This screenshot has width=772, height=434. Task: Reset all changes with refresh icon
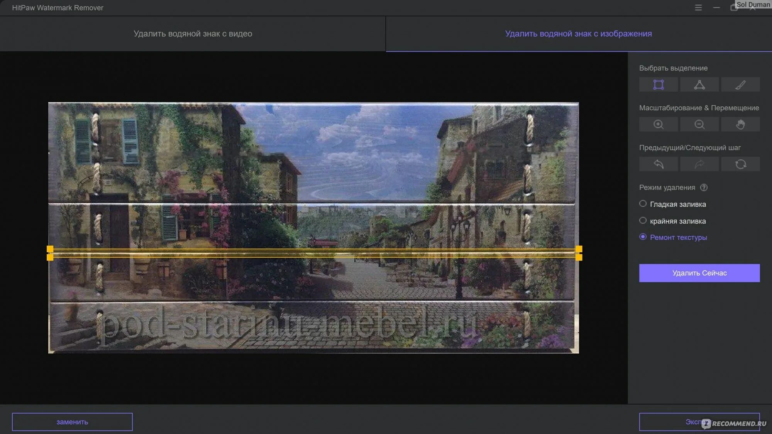pos(740,164)
